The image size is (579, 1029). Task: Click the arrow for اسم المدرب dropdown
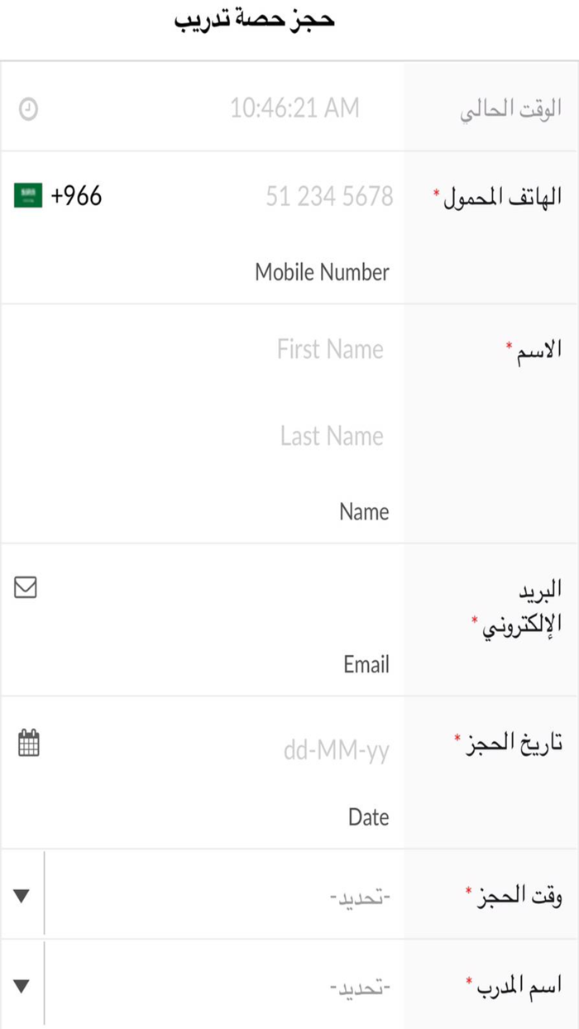[22, 985]
